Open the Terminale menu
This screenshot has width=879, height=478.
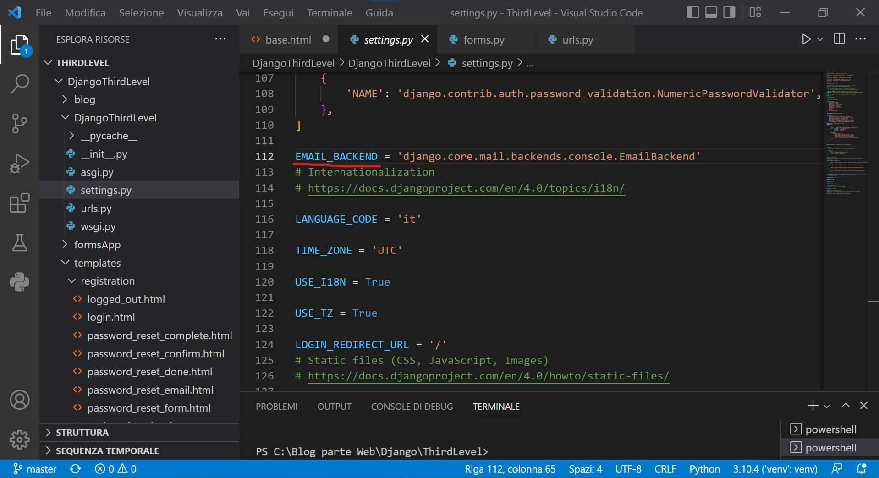pyautogui.click(x=330, y=13)
